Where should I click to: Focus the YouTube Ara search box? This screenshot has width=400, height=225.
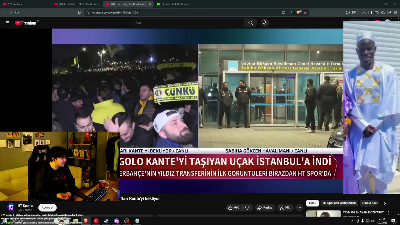[x=188, y=23]
